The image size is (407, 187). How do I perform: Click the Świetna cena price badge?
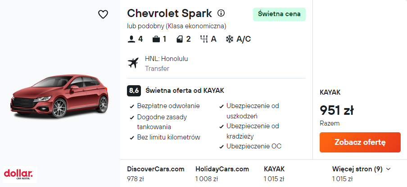coord(279,14)
